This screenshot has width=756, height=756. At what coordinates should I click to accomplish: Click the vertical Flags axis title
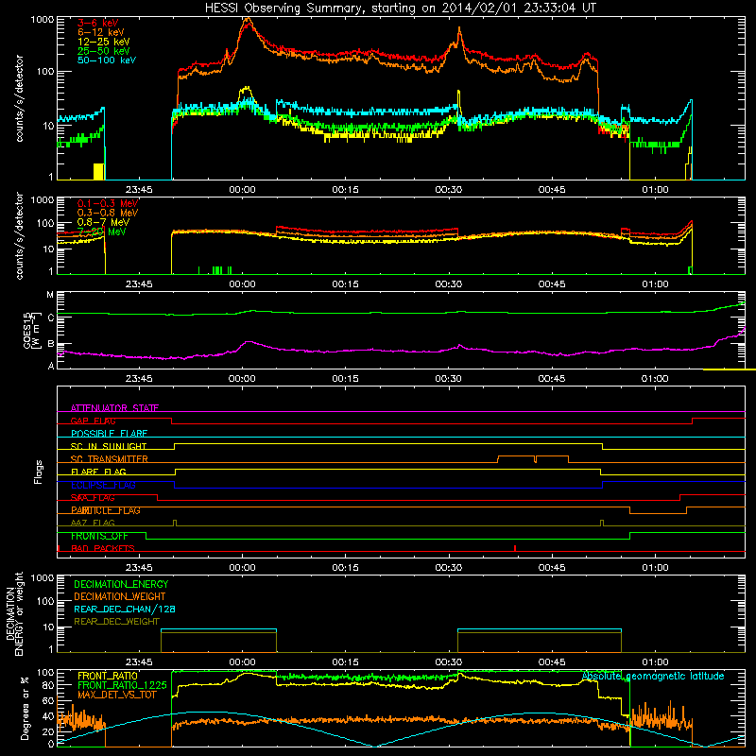click(39, 472)
